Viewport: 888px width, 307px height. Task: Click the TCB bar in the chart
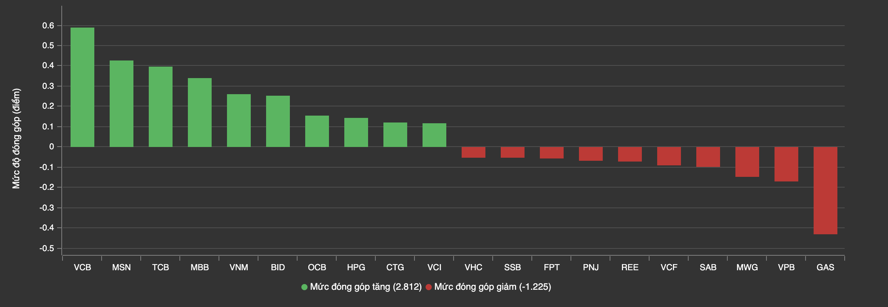(161, 107)
